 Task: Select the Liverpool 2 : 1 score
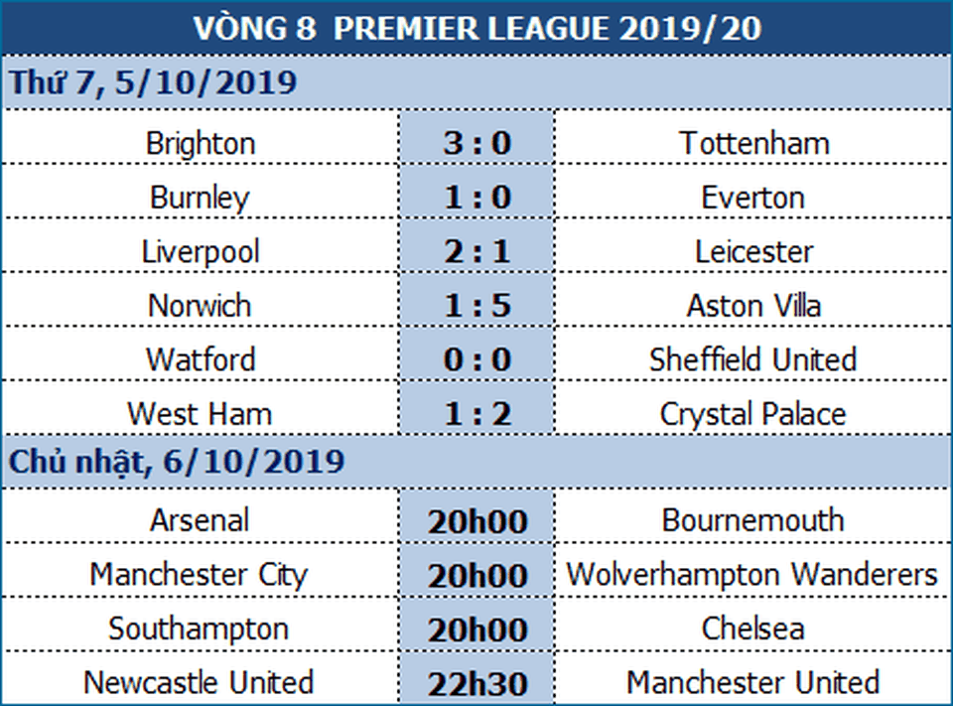(476, 251)
